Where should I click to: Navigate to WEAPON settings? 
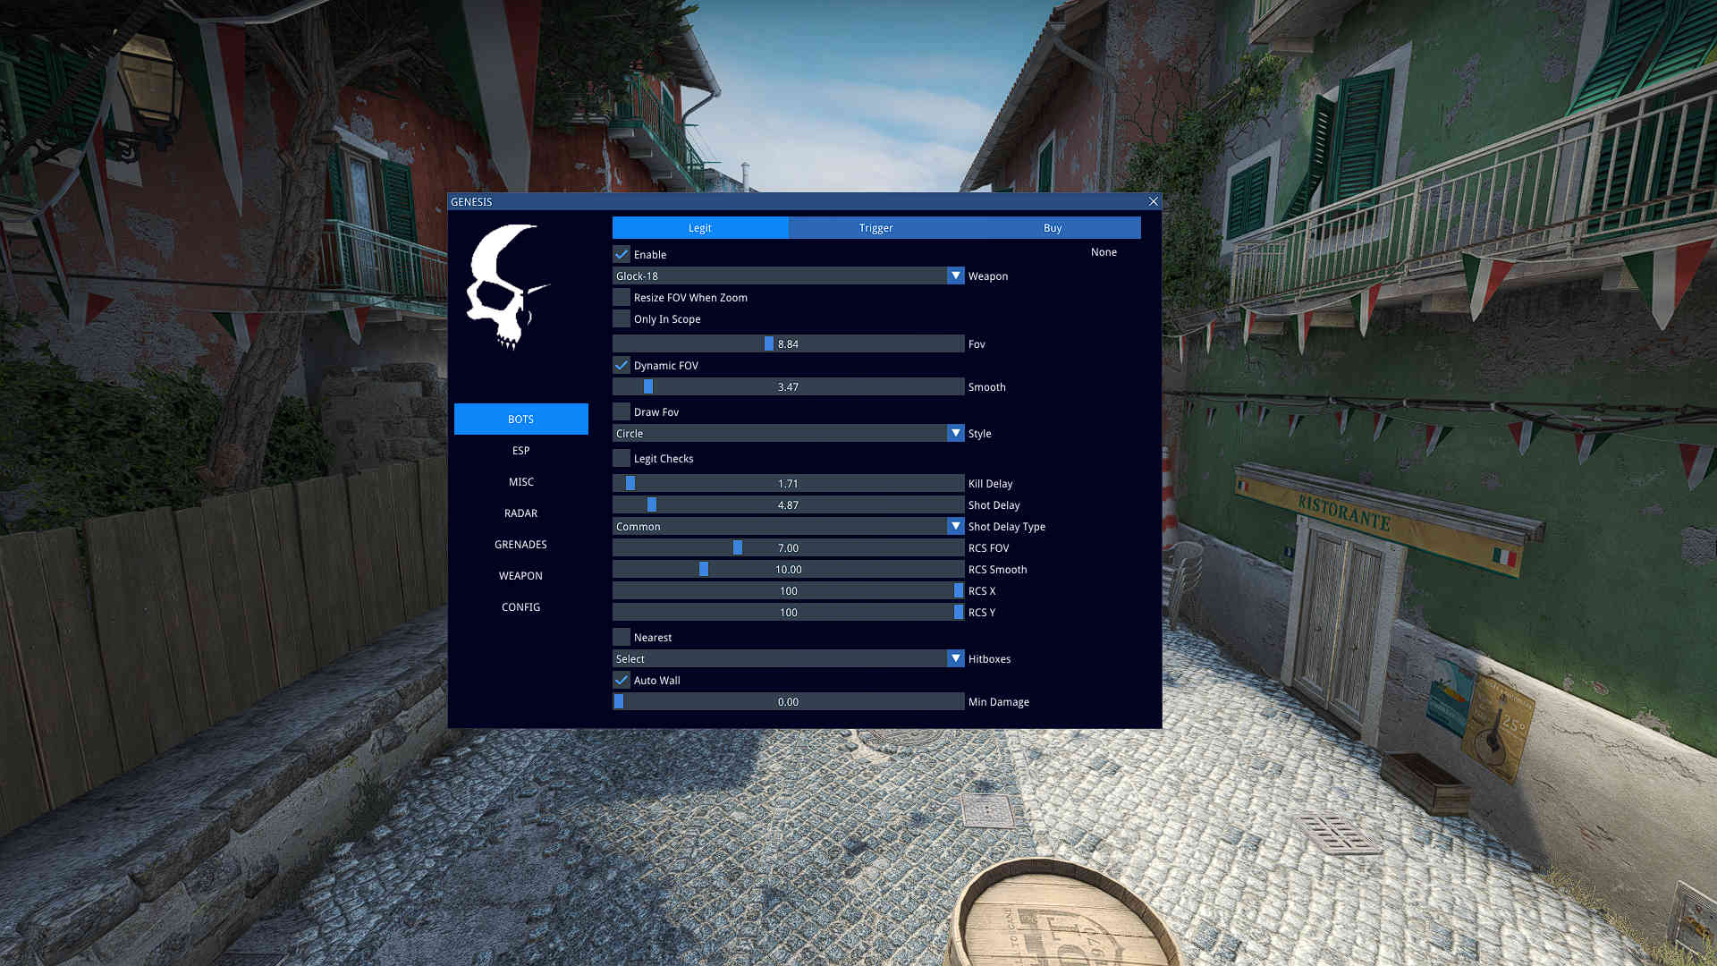click(x=521, y=574)
